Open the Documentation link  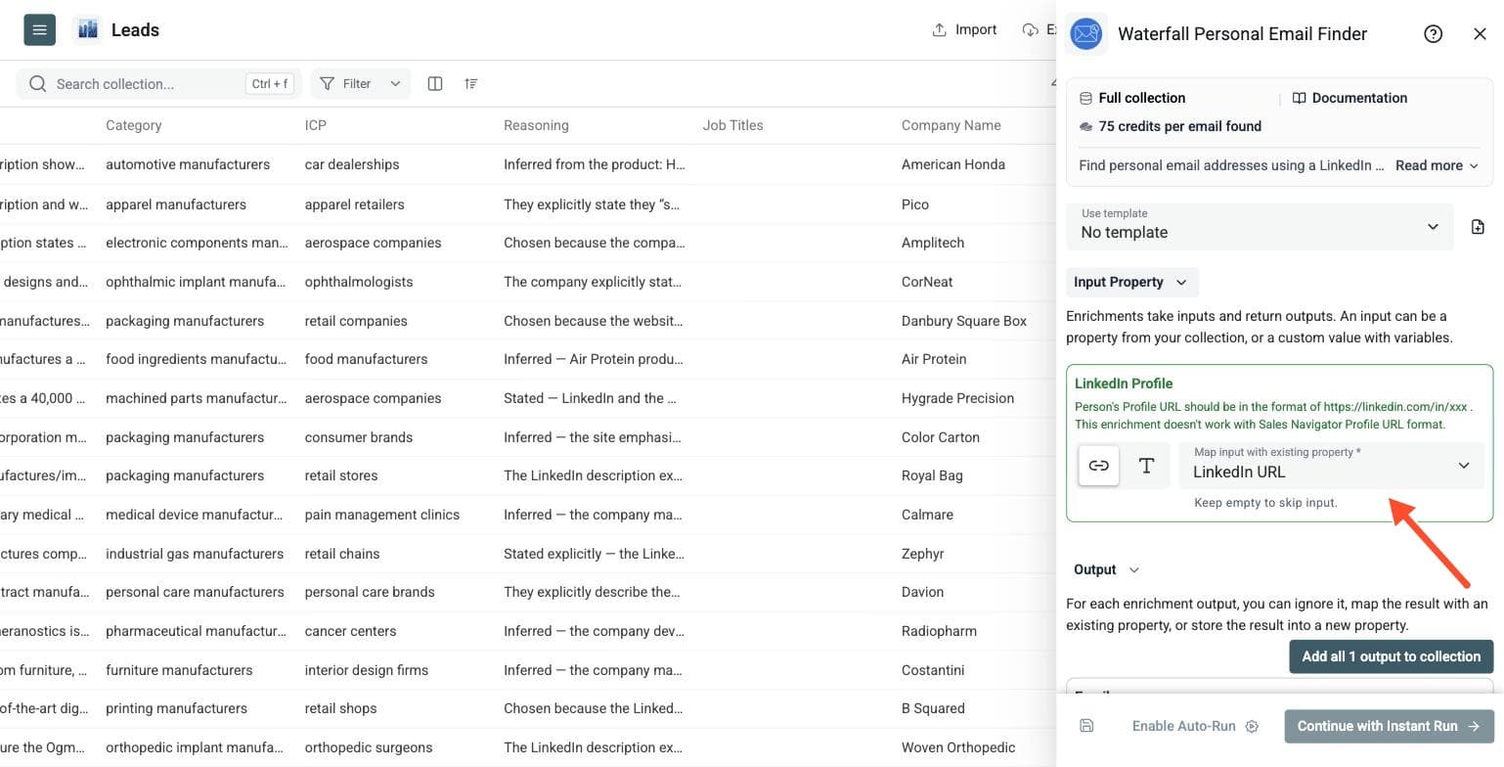(x=1349, y=98)
